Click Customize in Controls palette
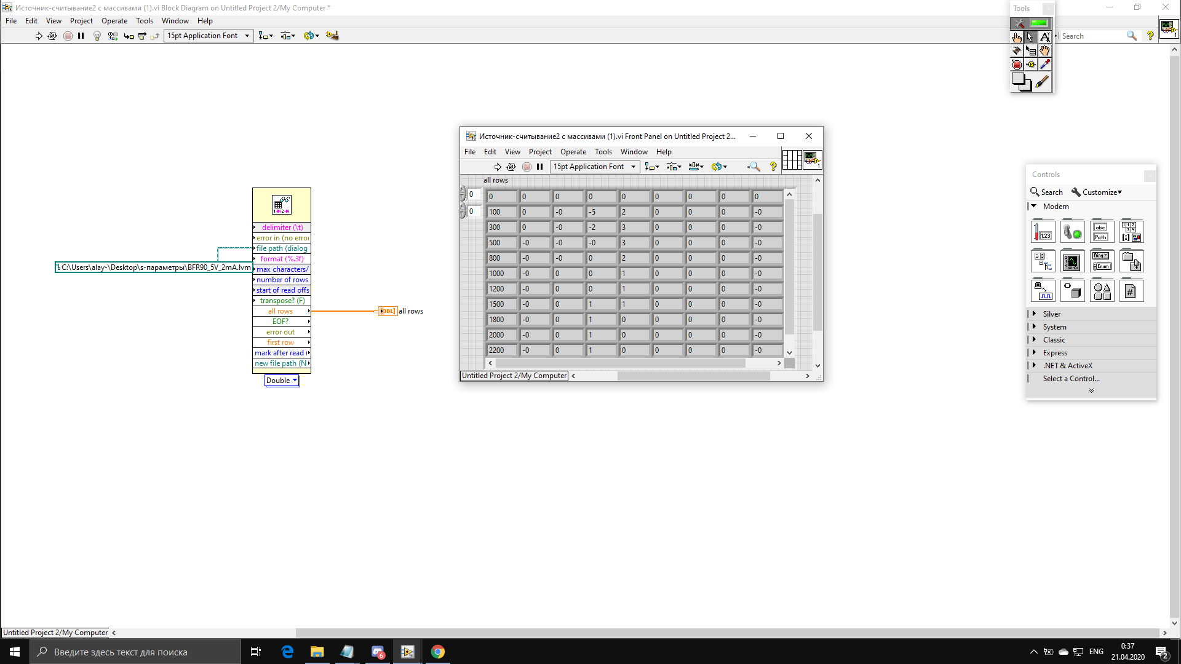The image size is (1181, 664). (x=1097, y=192)
